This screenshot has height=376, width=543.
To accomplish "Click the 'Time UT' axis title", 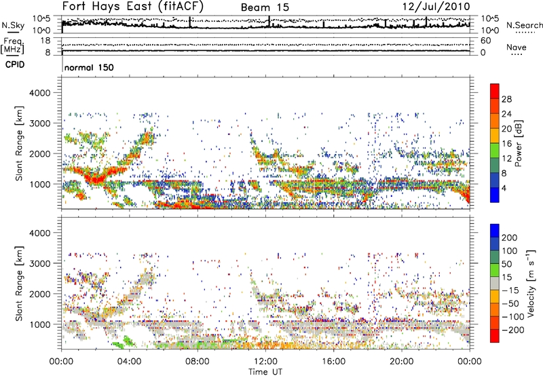I will tap(265, 371).
